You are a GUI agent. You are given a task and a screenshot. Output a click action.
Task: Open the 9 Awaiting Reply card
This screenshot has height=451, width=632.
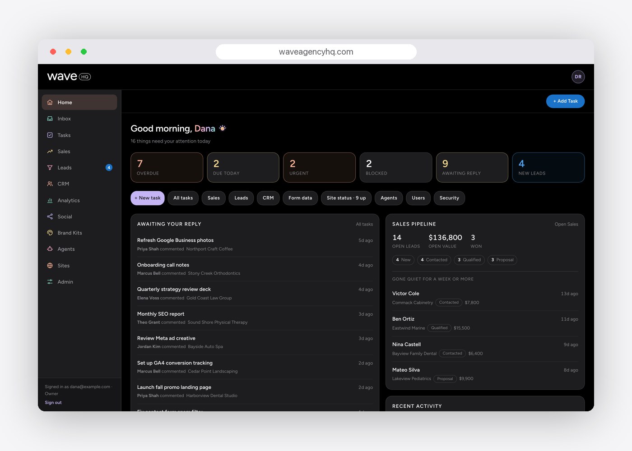tap(472, 167)
